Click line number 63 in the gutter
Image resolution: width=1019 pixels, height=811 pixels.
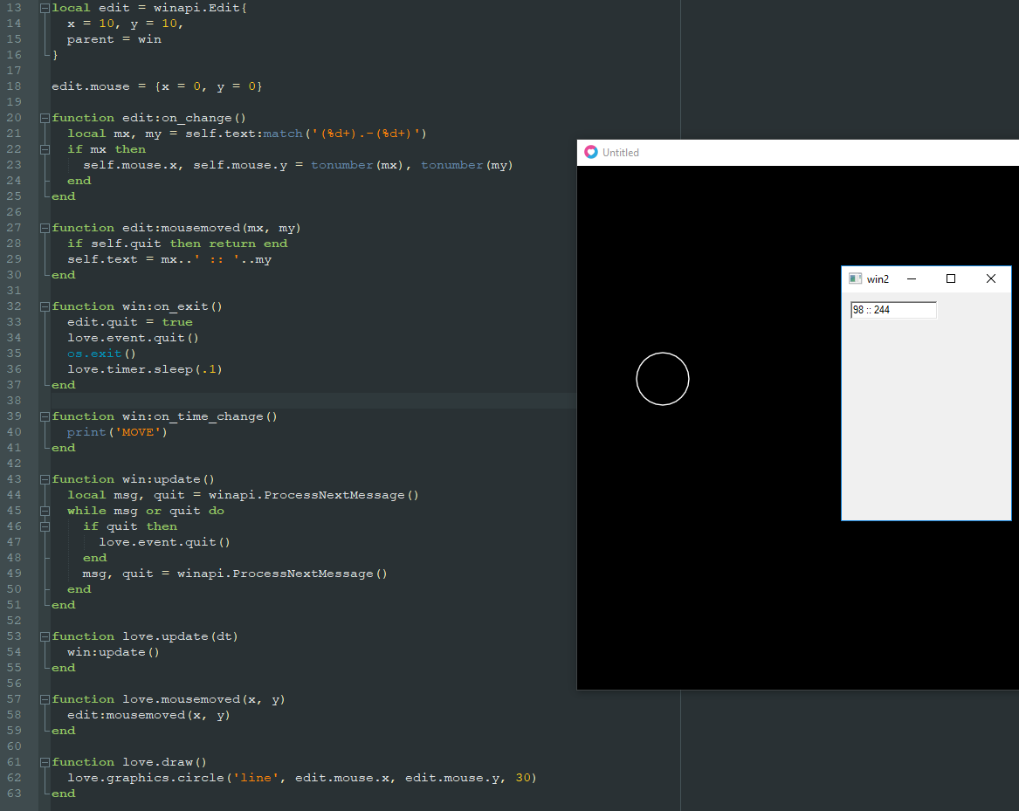[14, 794]
